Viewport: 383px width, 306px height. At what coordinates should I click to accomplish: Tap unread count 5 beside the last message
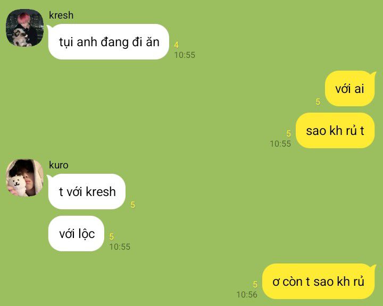255,284
